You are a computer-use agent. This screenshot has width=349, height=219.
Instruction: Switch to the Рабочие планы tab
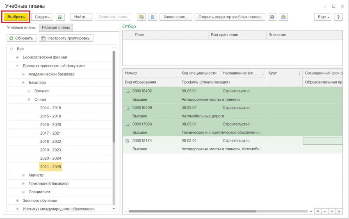56,27
